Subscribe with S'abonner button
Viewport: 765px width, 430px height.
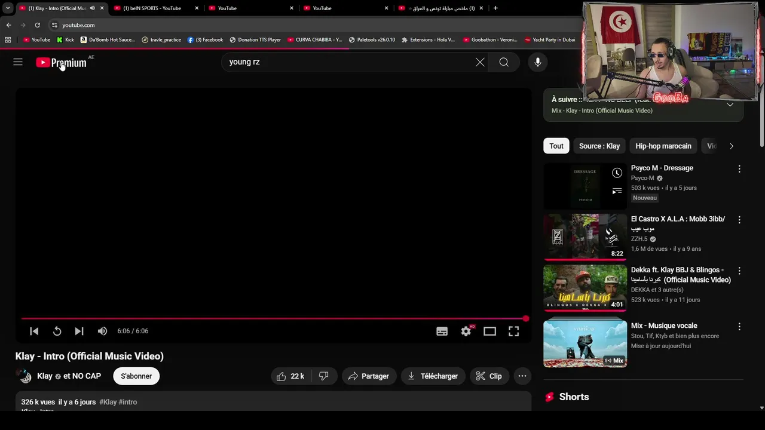136,376
